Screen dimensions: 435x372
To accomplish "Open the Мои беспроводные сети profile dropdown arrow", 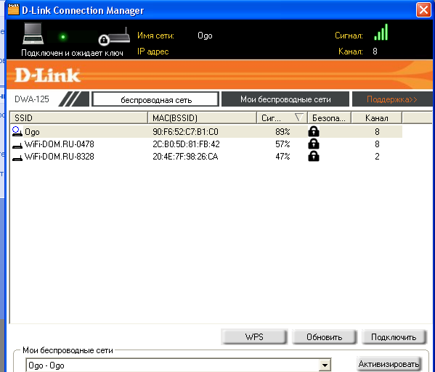I will [x=325, y=365].
